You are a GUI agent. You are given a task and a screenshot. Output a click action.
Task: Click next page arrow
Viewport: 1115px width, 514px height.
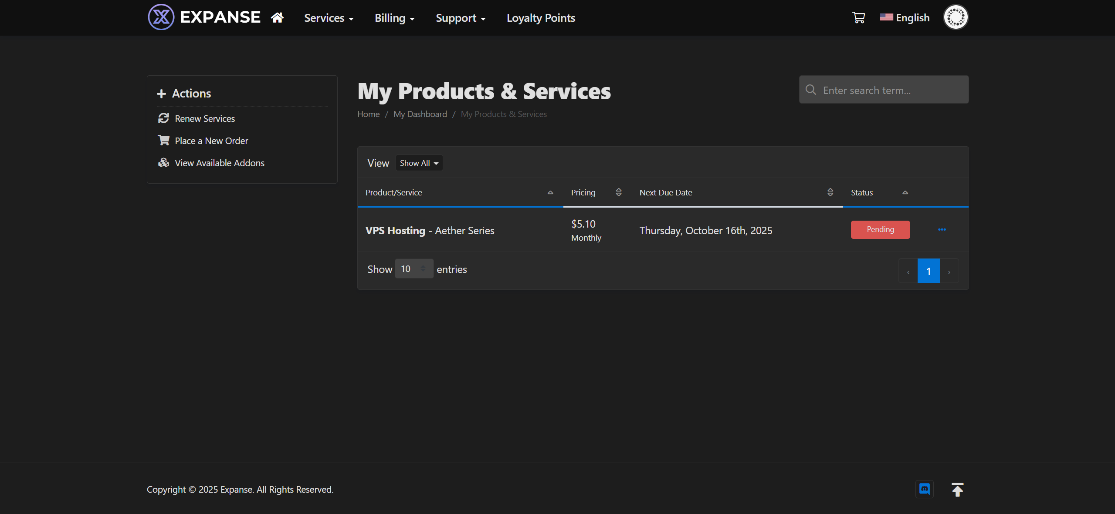pyautogui.click(x=949, y=271)
